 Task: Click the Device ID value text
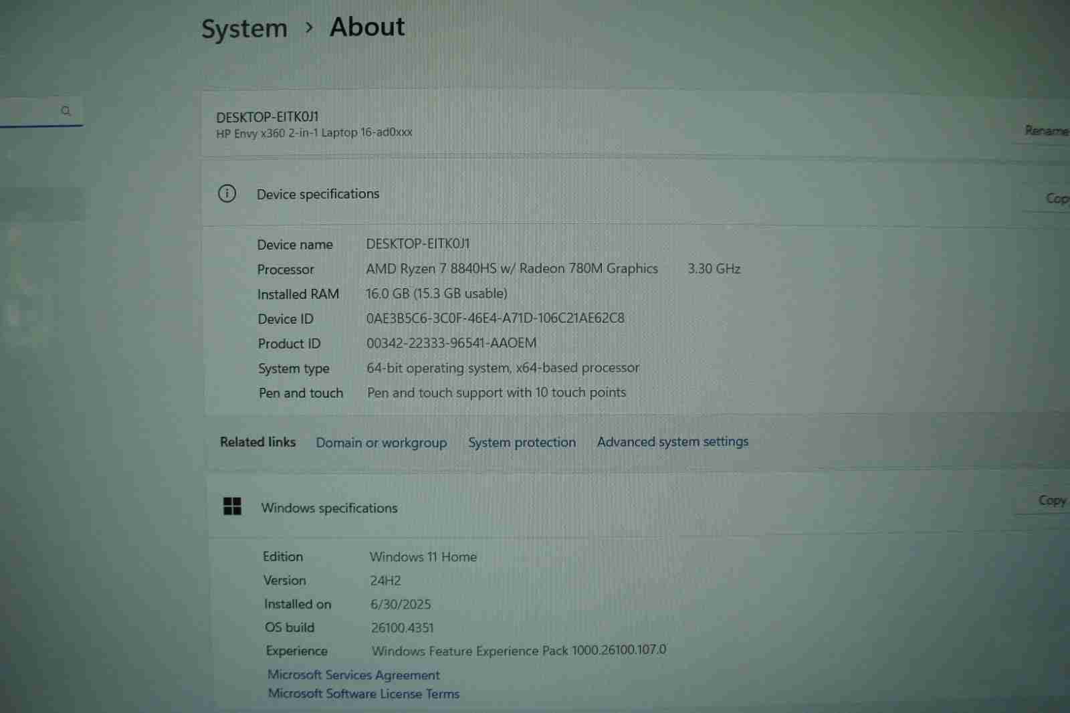coord(495,318)
